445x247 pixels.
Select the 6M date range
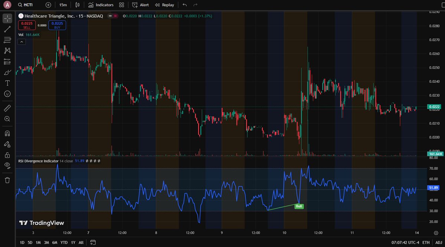pos(55,243)
